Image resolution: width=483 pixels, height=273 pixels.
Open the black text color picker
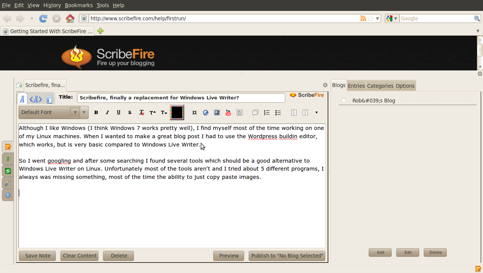177,112
